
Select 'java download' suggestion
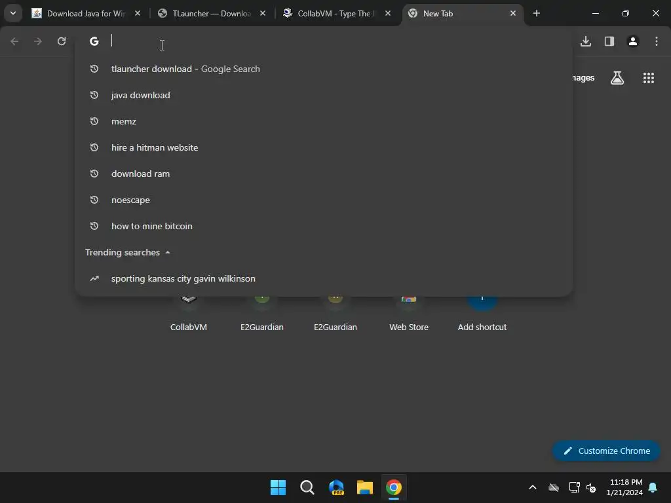point(324,95)
